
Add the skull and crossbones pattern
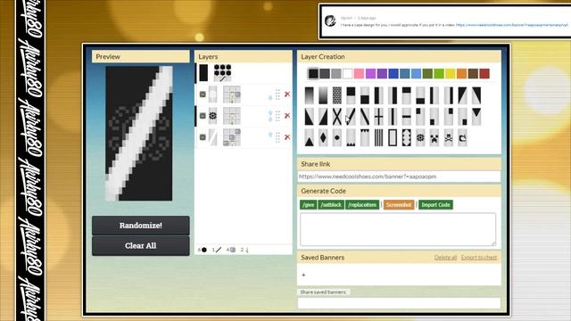point(449,138)
